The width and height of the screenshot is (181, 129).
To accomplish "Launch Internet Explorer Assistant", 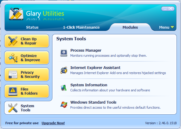I will pyautogui.click(x=95, y=68).
